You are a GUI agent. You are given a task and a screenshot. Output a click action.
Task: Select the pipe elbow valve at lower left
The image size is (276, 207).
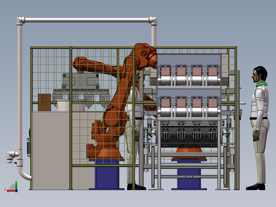tap(12, 156)
